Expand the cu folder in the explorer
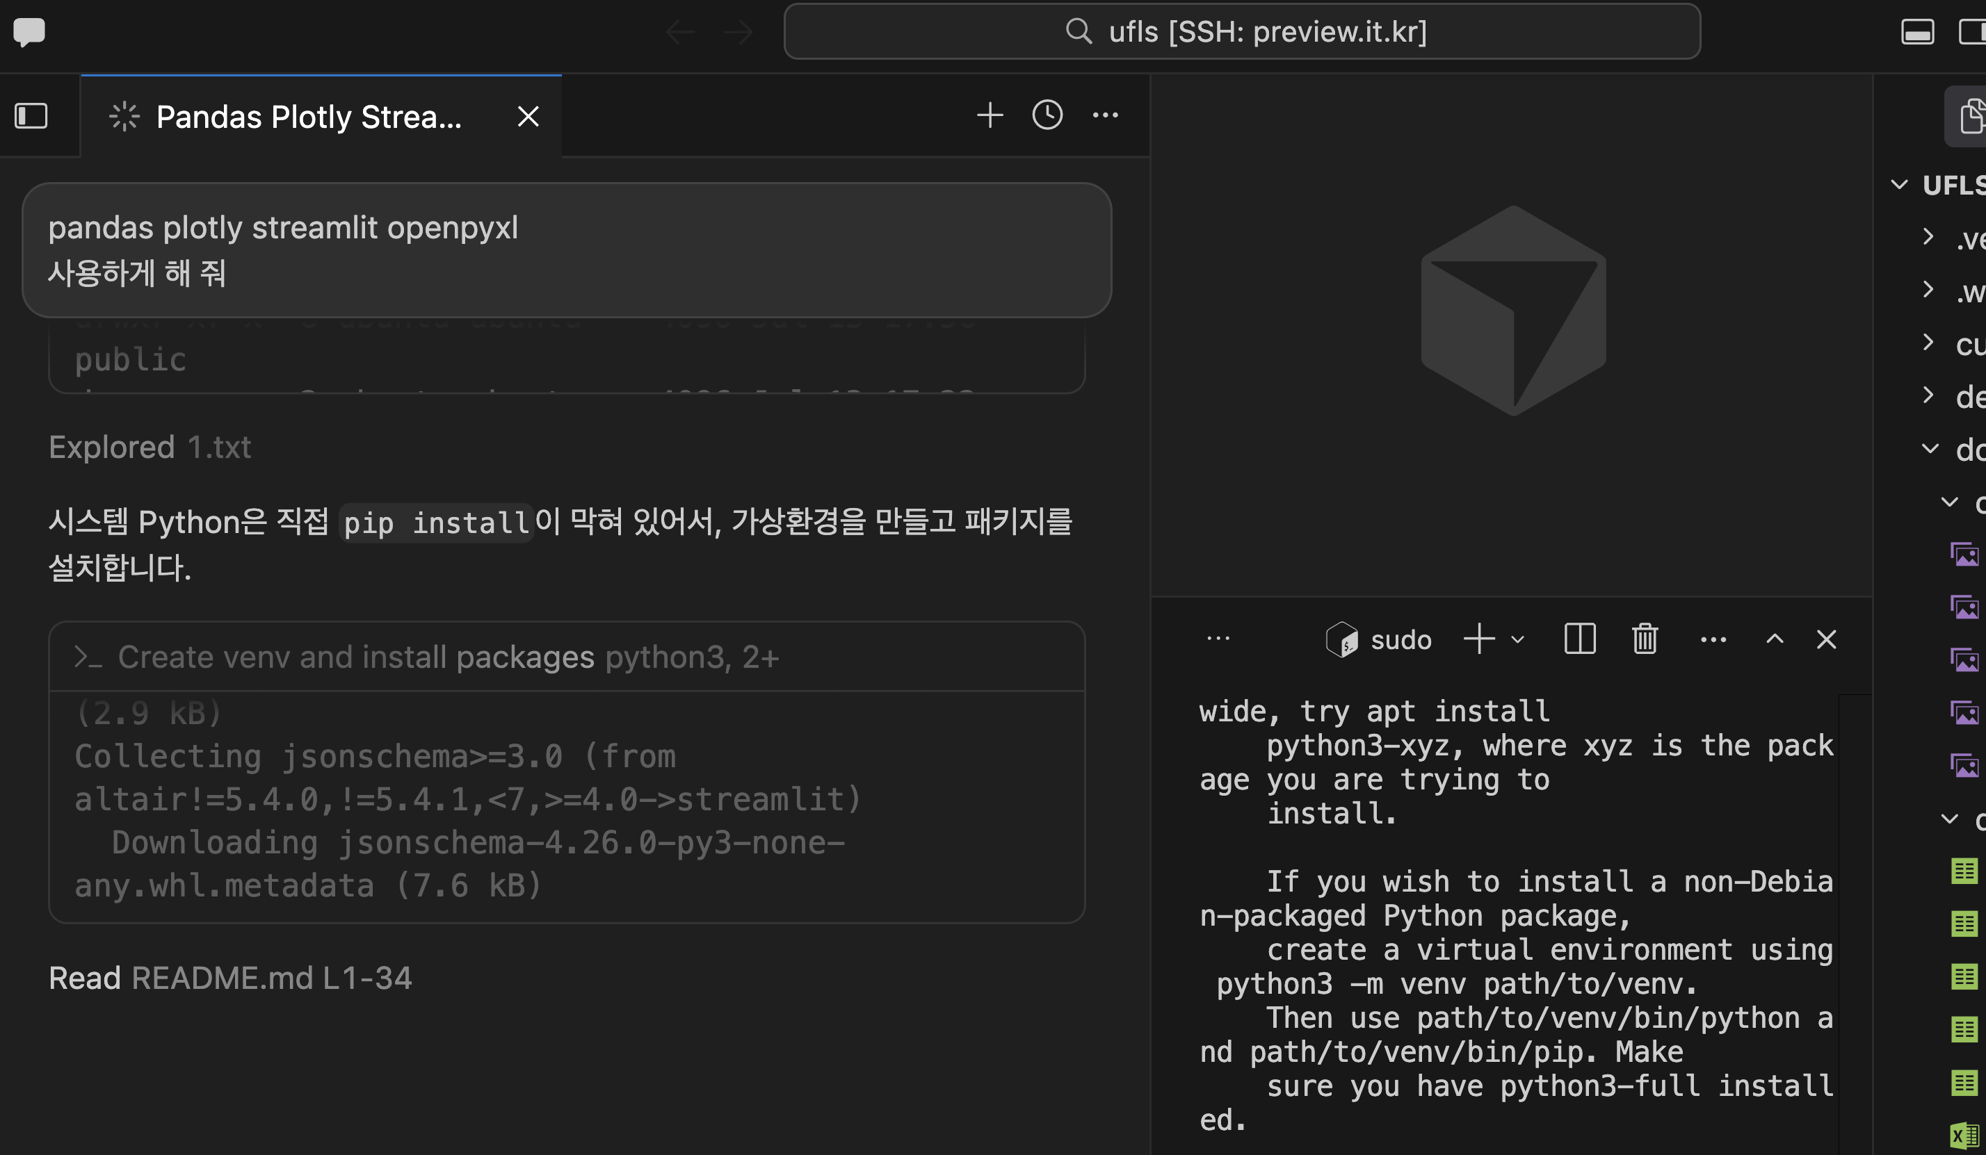The width and height of the screenshot is (1986, 1155). point(1928,343)
